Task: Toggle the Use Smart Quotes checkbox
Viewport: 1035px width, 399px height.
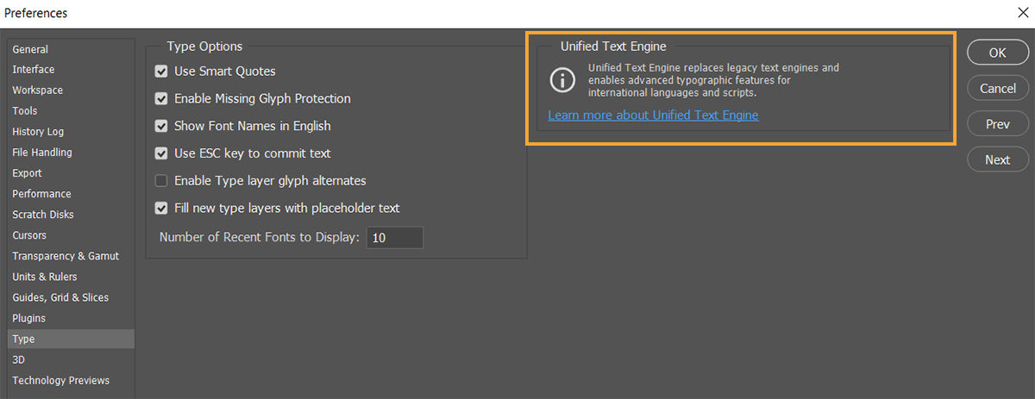Action: pos(161,72)
